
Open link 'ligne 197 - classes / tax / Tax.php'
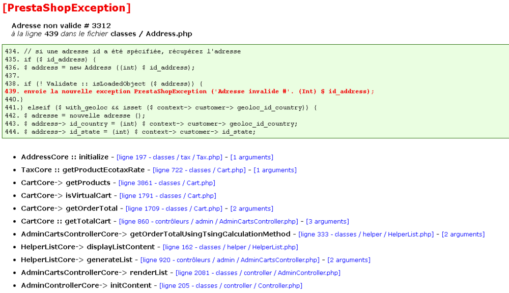pos(169,157)
